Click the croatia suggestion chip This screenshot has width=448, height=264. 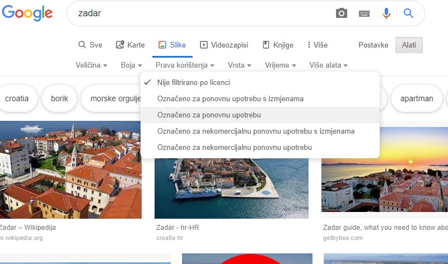(x=17, y=99)
